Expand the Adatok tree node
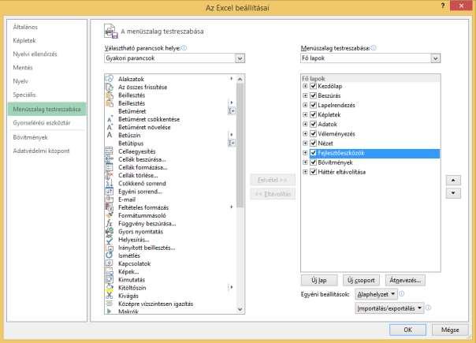The image size is (476, 343). (305, 124)
